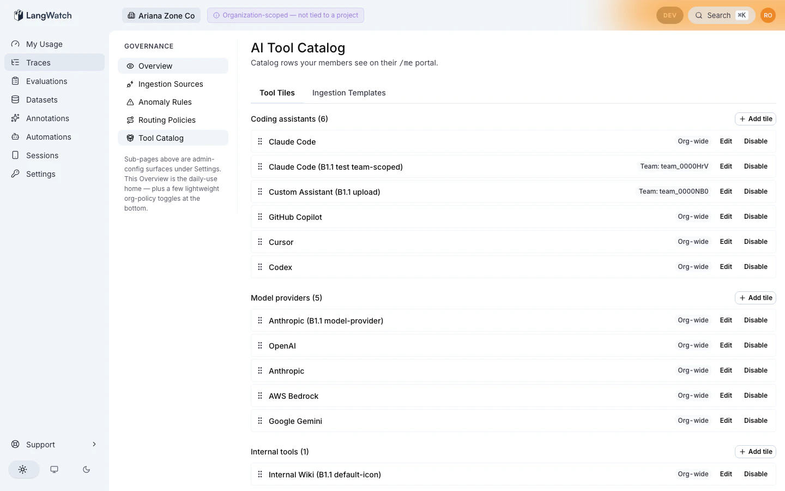Expand the Support submenu chevron
The height and width of the screenshot is (491, 785).
pyautogui.click(x=94, y=444)
